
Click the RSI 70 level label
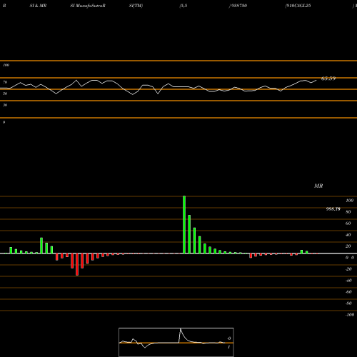[x=5, y=82]
